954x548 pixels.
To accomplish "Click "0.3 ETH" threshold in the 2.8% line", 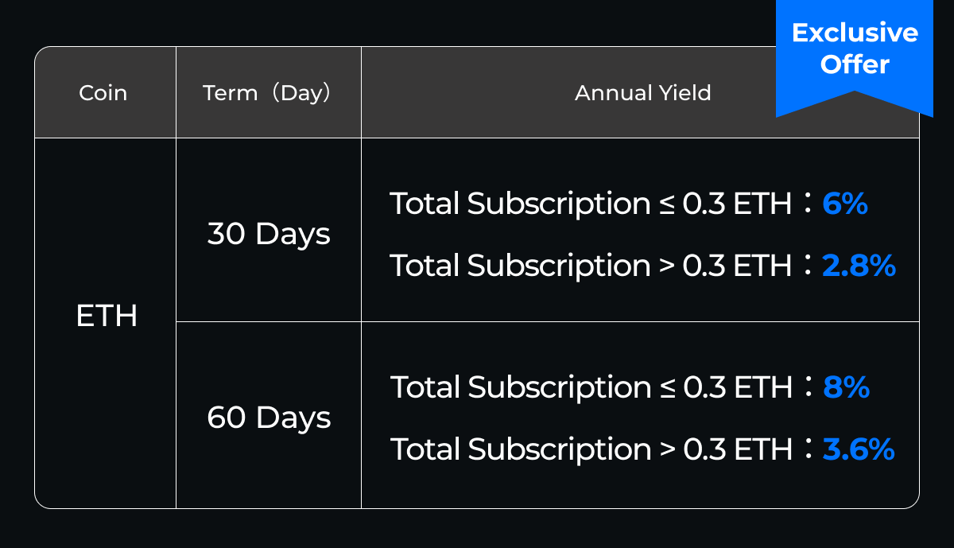I will click(737, 266).
